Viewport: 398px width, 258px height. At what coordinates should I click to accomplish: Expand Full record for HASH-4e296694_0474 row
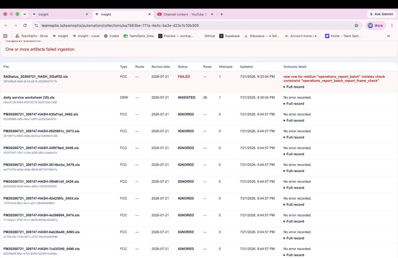click(294, 221)
